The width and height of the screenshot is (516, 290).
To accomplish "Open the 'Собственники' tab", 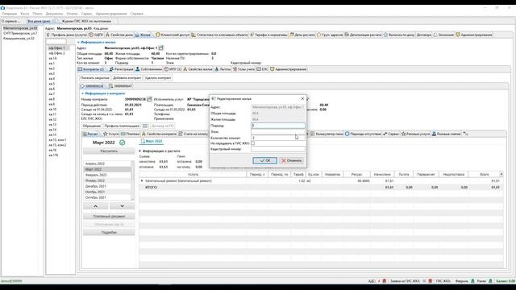I will (149, 69).
